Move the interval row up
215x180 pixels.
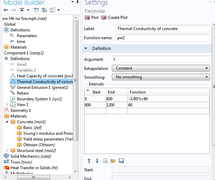pyautogui.click(x=89, y=161)
